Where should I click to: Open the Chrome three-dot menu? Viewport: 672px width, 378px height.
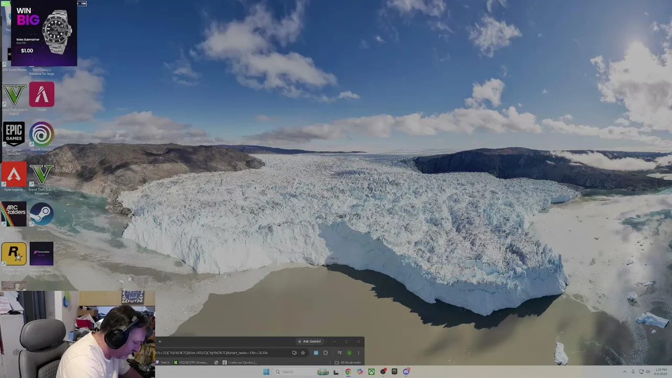click(x=359, y=353)
